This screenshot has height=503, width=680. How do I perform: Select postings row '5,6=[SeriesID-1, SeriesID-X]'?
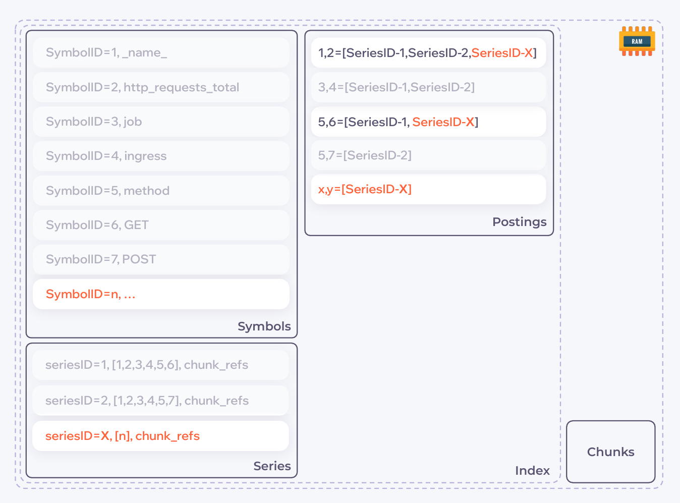tap(429, 122)
